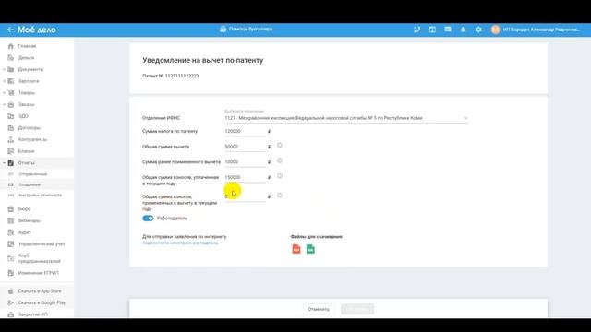
Task: Open Отправленные reports subitem
Action: click(x=33, y=174)
